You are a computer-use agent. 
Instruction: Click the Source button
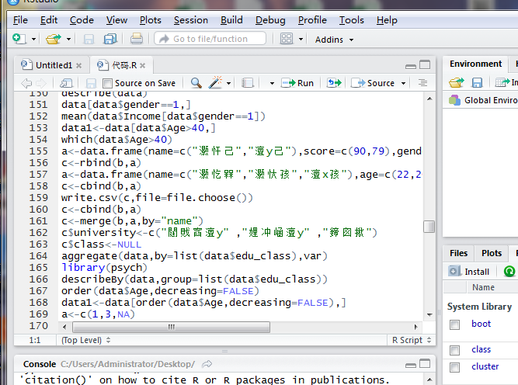[x=373, y=83]
